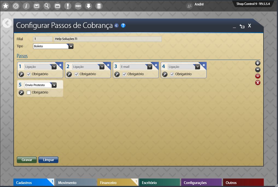Click the Passos section heading
Image resolution: width=278 pixels, height=187 pixels.
(x=22, y=56)
